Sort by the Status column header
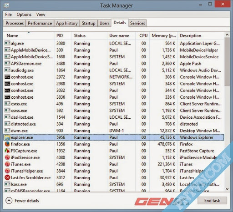The image size is (233, 212). [x=89, y=35]
